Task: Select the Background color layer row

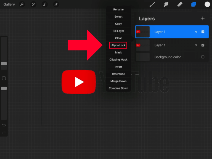Action: coord(172,57)
